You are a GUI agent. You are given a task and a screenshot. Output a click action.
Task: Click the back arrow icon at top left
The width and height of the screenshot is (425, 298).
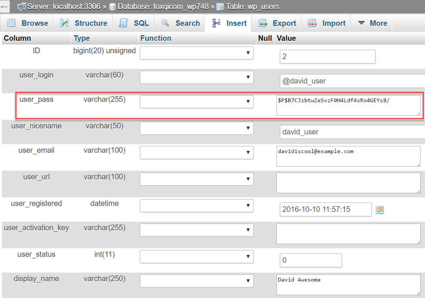click(x=4, y=7)
